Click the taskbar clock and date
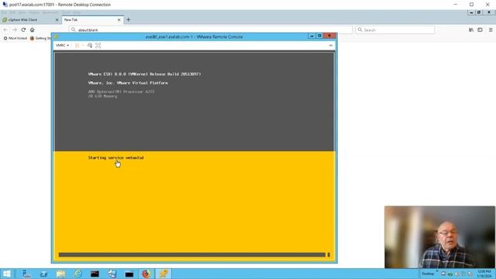The image size is (496, 279). 484,274
